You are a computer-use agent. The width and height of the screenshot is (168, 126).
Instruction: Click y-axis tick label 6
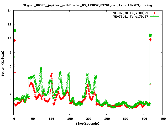[x=10, y=66]
